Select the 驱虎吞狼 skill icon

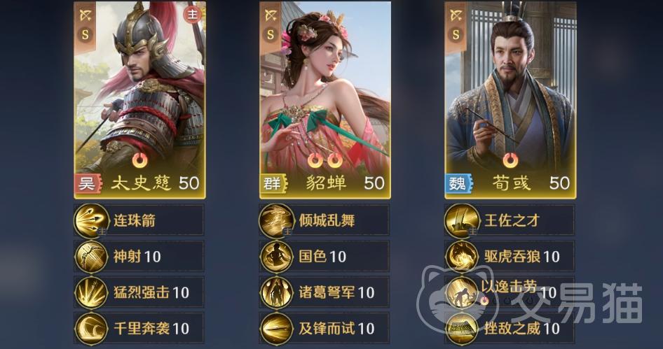pyautogui.click(x=462, y=257)
